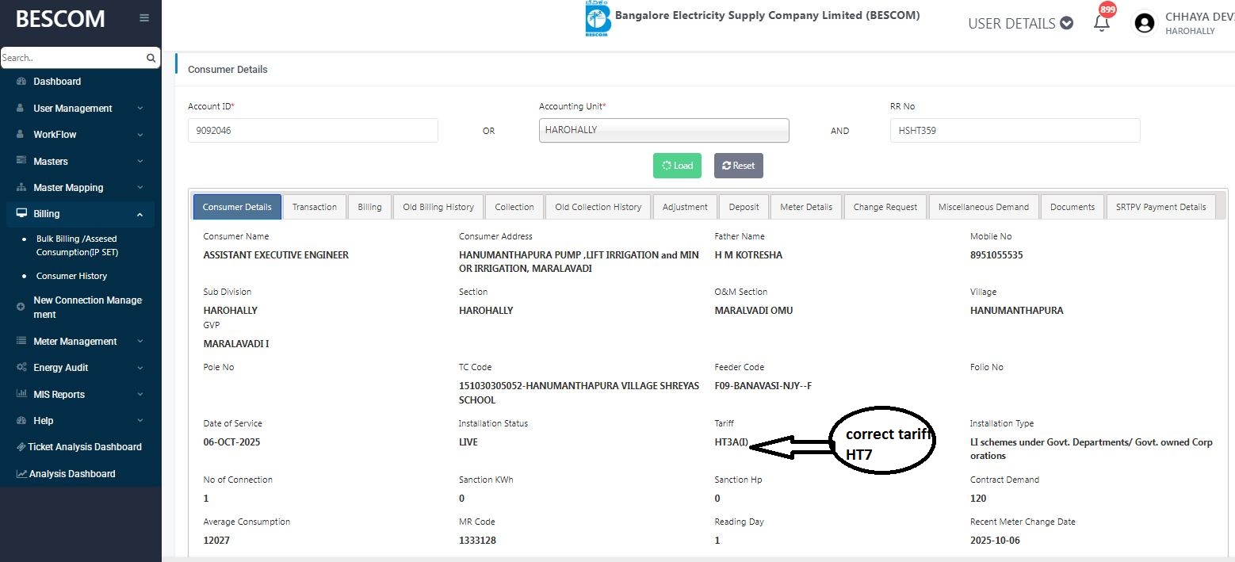Open the Accounting Unit HAROHALLY dropdown
Viewport: 1235px width, 562px height.
point(664,130)
